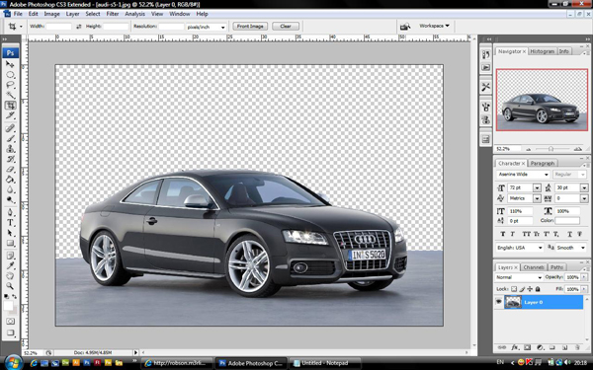Open blend mode Normal dropdown
Screen dimensions: 593x370
tap(540, 277)
